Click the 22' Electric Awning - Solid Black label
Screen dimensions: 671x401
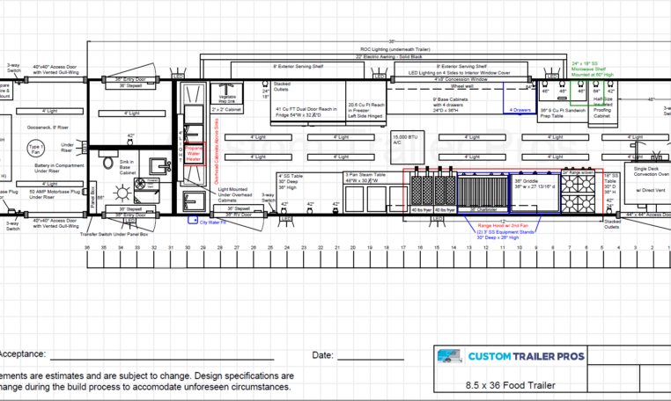tap(389, 56)
